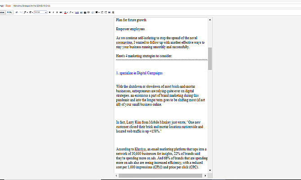Insert or edit a link
Screen dimensions: 301x180
[x=77, y=12]
